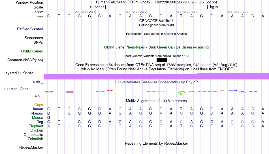The width and height of the screenshot is (269, 154).
Task: Click the 4.88 PhyloP upper value
Action: click(x=36, y=82)
